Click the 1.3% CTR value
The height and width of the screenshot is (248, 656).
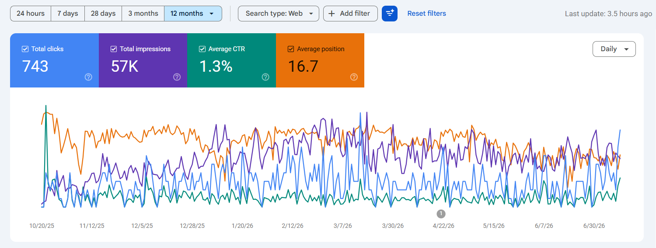[x=216, y=66]
